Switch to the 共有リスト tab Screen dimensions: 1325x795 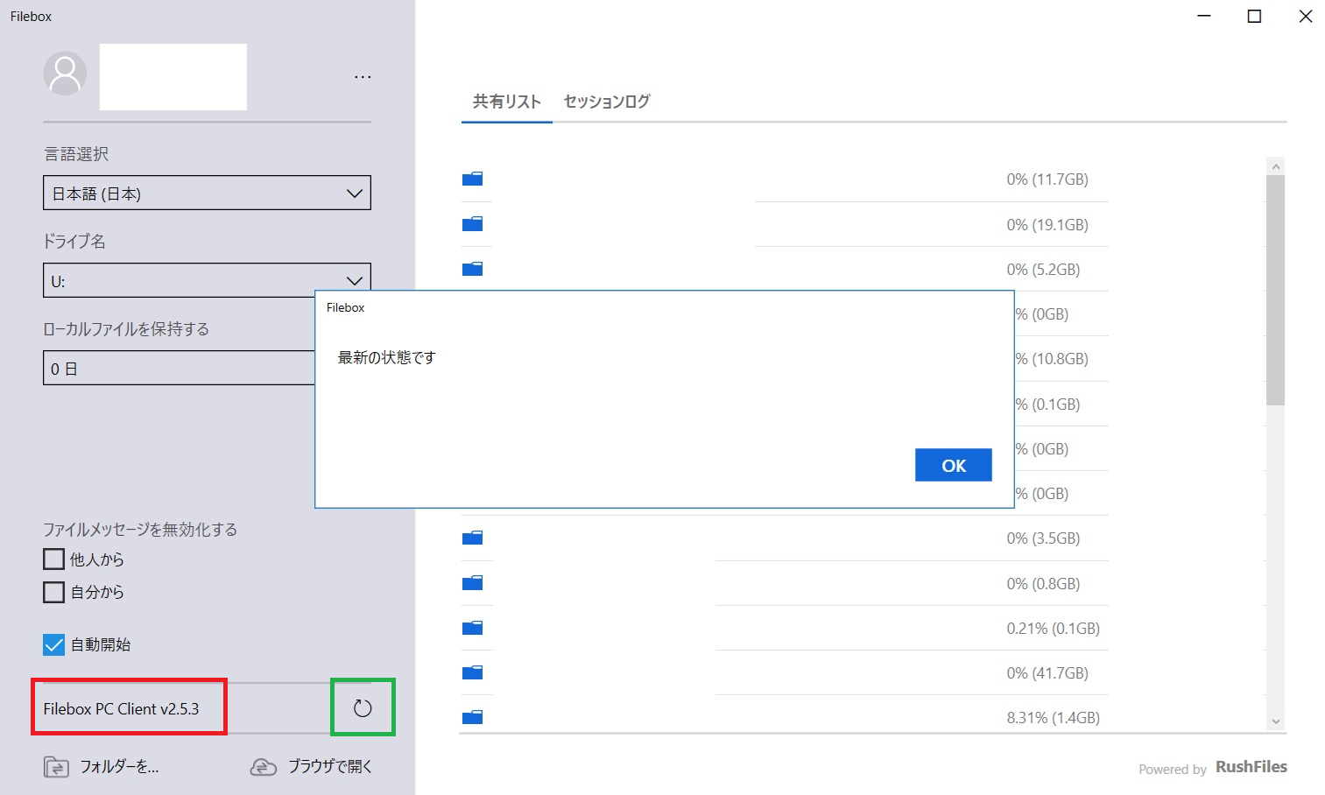click(506, 102)
